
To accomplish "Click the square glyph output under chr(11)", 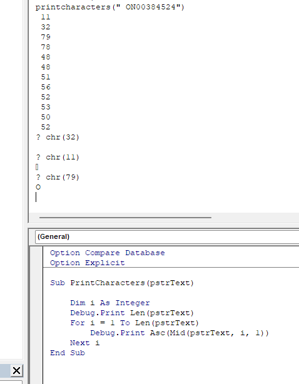I will click(37, 167).
